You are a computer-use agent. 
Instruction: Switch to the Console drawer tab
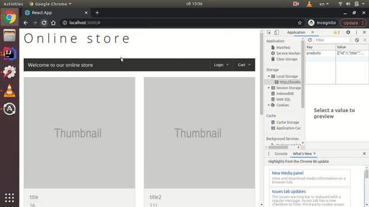[x=281, y=154]
